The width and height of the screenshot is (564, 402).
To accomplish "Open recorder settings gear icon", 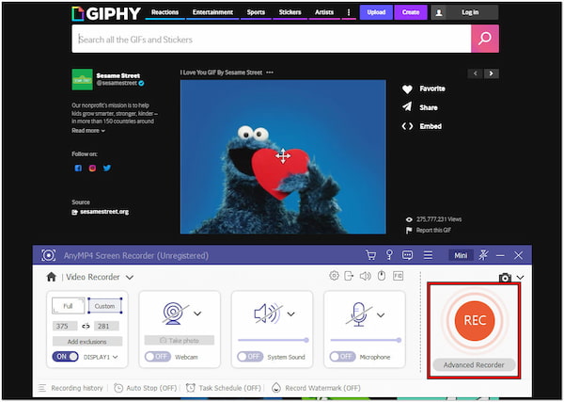I will pyautogui.click(x=333, y=277).
